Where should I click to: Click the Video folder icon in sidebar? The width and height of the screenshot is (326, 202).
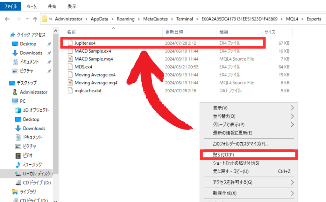(18, 155)
